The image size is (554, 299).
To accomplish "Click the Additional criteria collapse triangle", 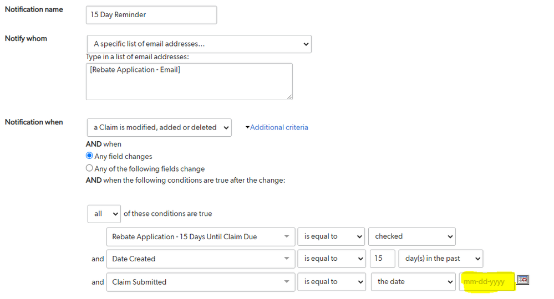I will [x=247, y=127].
